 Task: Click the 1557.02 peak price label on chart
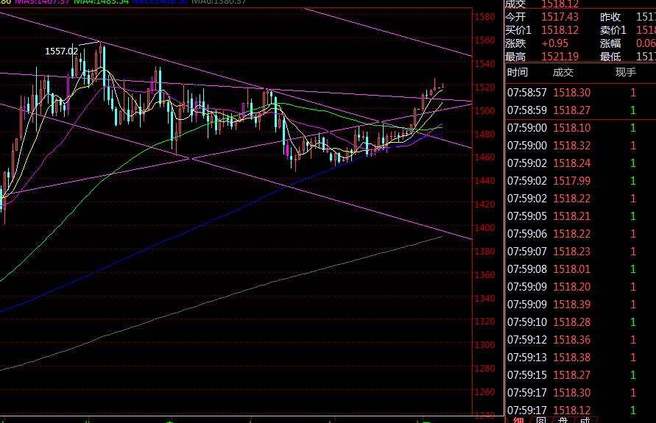tap(61, 51)
